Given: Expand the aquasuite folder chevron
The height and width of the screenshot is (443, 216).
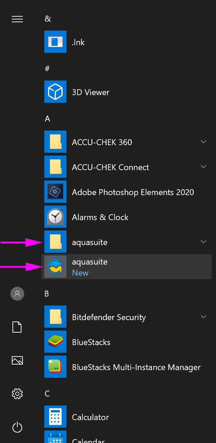Looking at the screenshot, I should coord(204,242).
